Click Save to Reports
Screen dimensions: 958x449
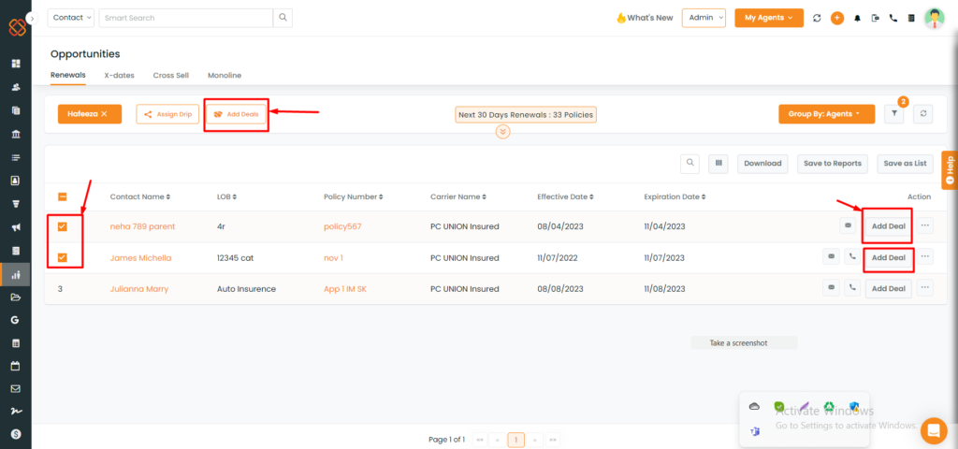tap(832, 163)
